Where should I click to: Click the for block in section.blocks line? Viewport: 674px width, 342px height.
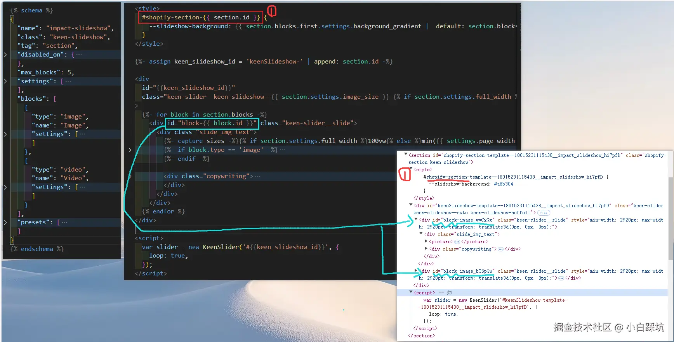point(205,115)
